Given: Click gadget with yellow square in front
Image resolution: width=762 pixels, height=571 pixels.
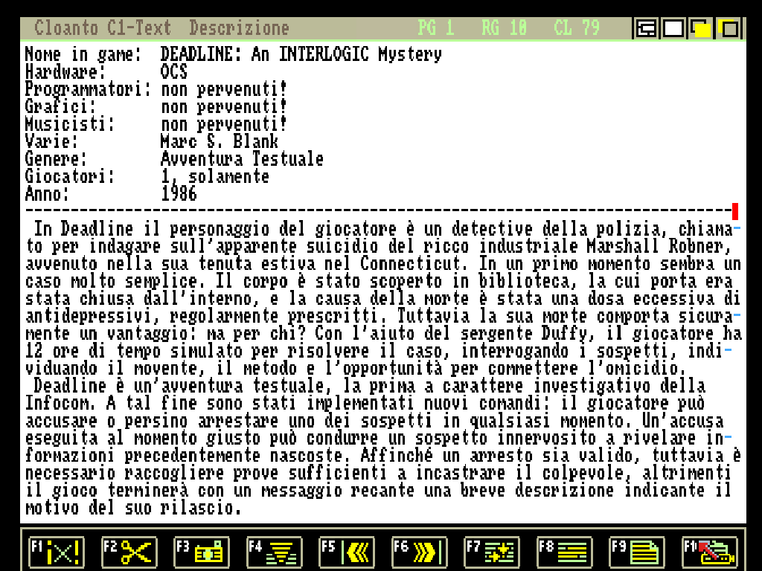Looking at the screenshot, I should tap(701, 29).
